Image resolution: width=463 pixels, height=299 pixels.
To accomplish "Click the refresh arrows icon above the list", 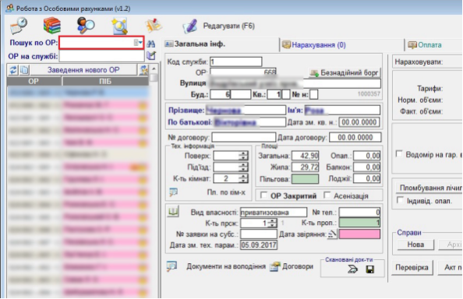I will [x=13, y=70].
